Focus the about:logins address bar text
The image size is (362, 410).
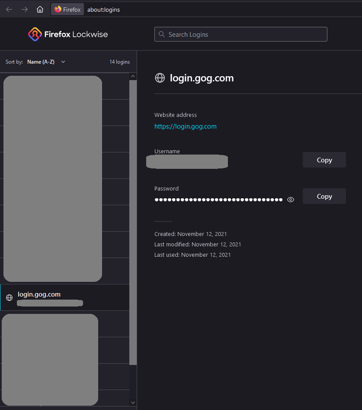click(x=103, y=10)
